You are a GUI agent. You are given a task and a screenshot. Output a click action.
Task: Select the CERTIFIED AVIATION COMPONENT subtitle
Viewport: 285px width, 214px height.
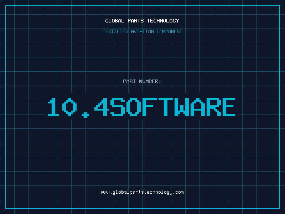tap(142, 31)
